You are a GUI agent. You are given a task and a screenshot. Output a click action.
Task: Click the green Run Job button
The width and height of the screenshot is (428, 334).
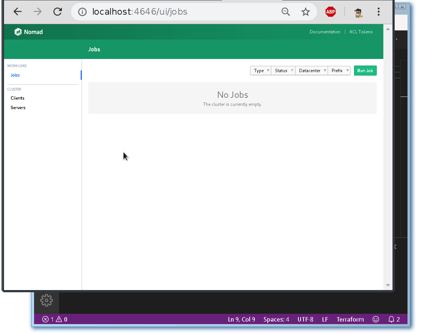(365, 71)
